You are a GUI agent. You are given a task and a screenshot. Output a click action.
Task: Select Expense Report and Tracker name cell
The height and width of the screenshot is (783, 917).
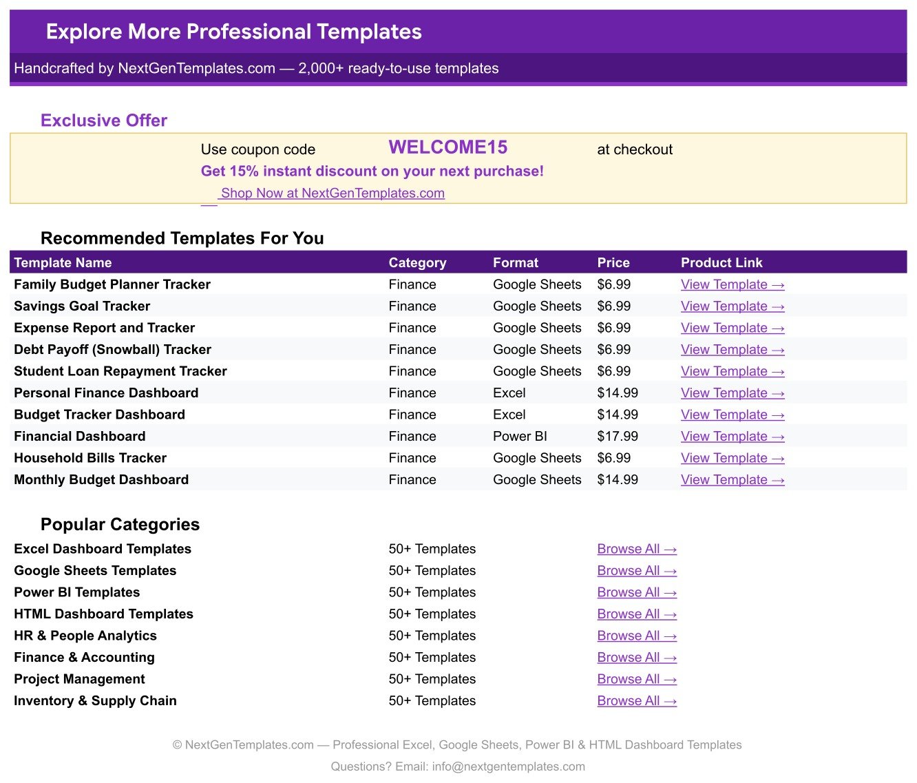[x=104, y=328]
